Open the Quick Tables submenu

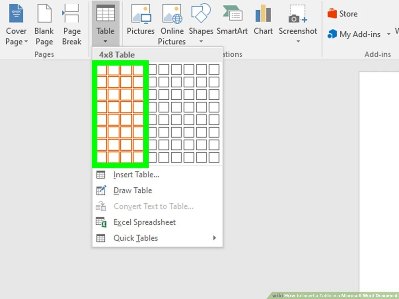[x=157, y=238]
